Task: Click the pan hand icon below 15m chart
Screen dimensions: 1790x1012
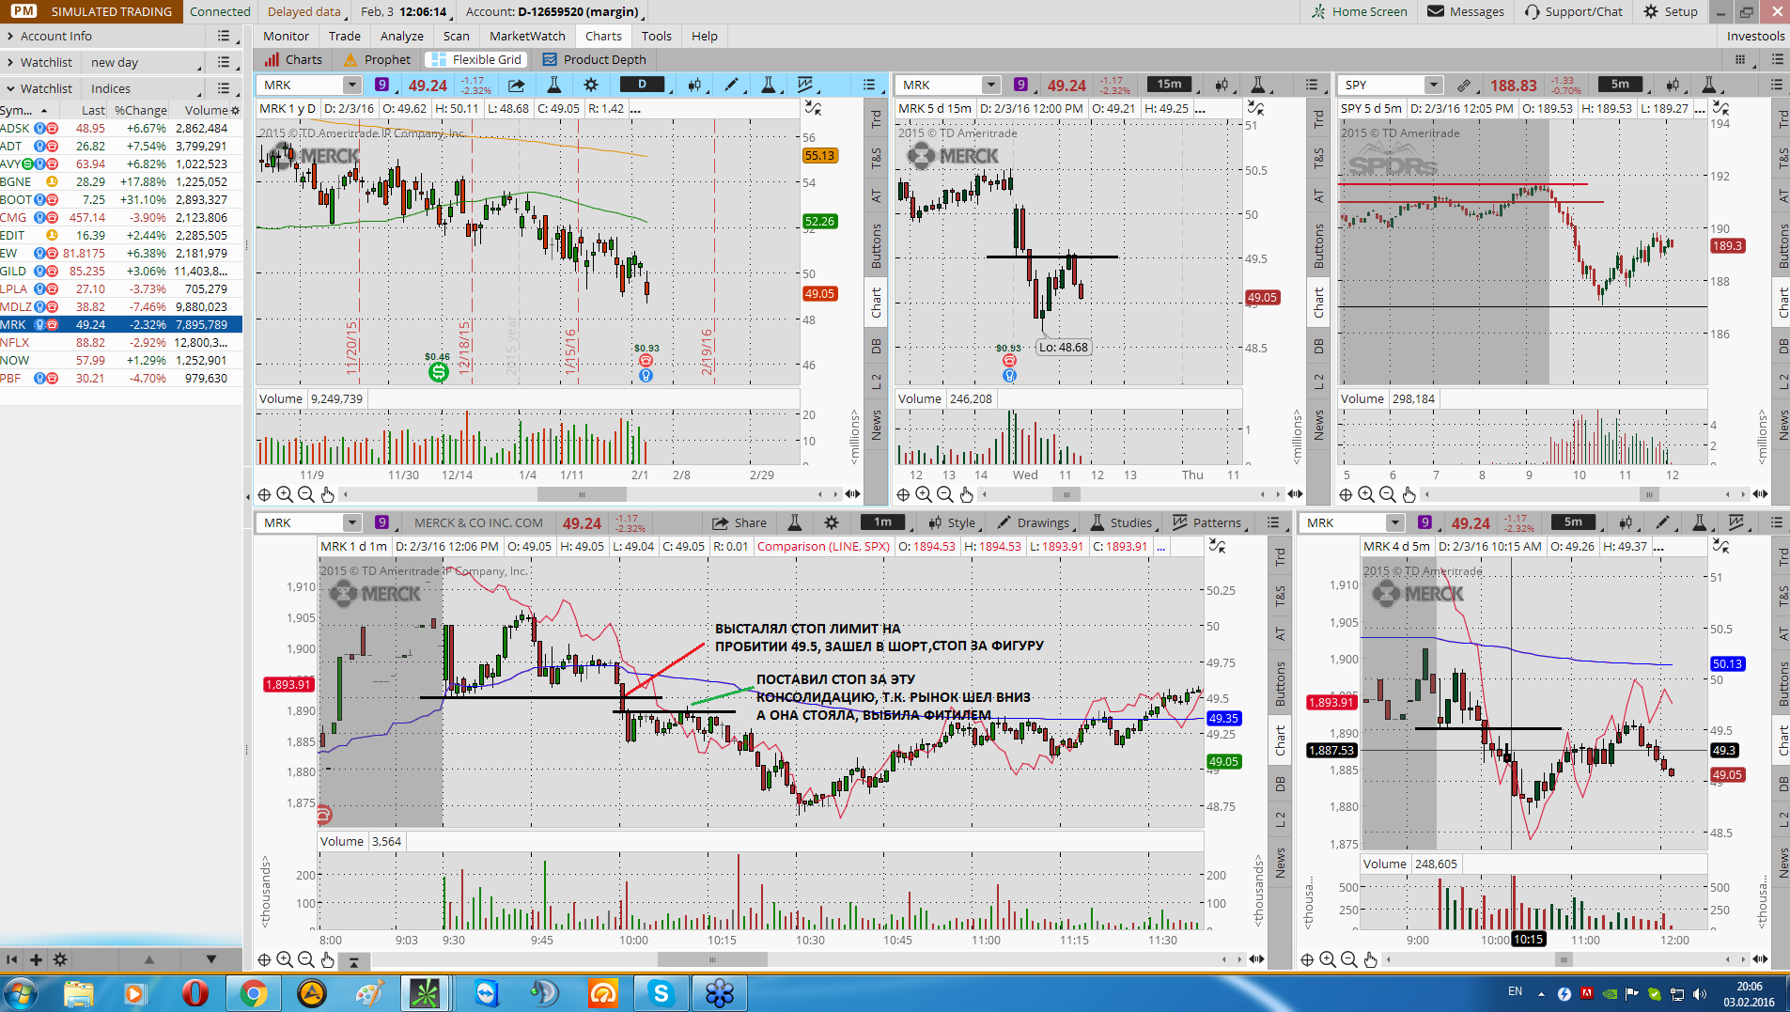Action: [x=967, y=494]
